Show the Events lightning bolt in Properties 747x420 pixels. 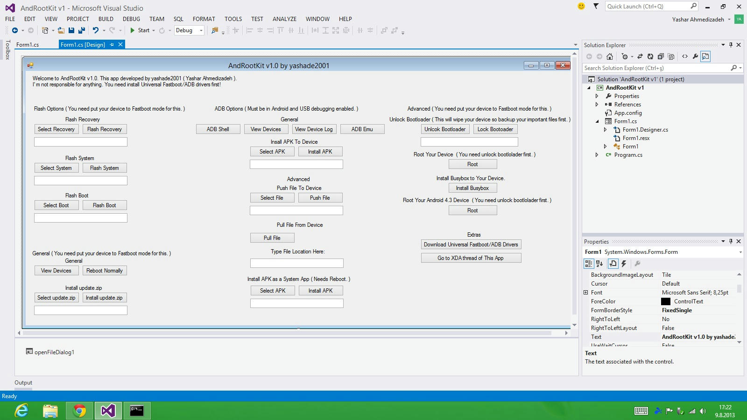(624, 264)
